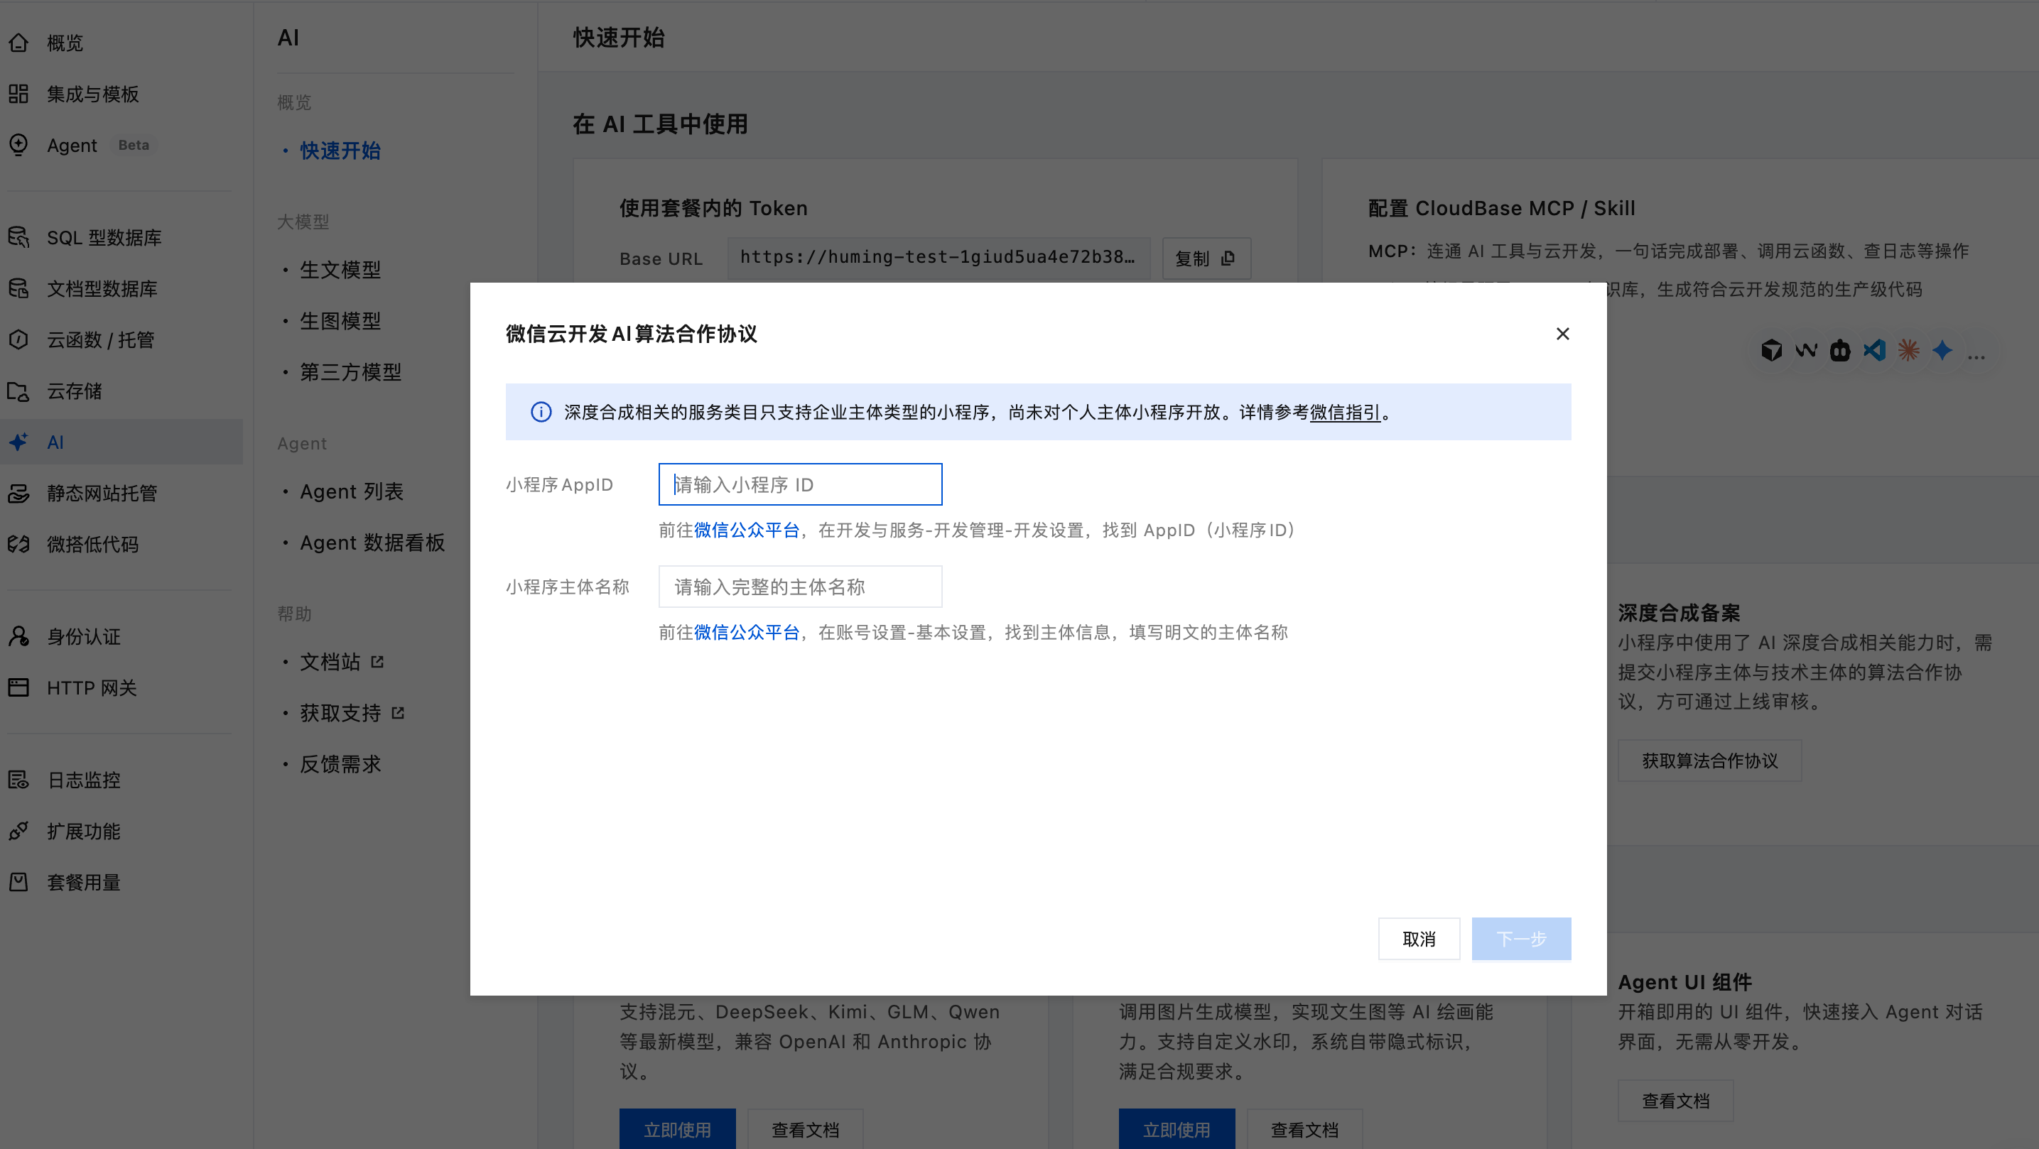The width and height of the screenshot is (2039, 1149).
Task: Open 获取支持 help link
Action: point(340,713)
